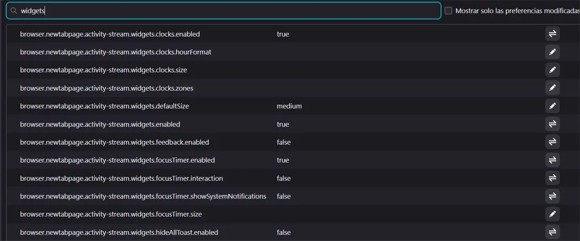The image size is (580, 241).
Task: Click 'medium' value of widgets.defaultSize
Action: (289, 106)
